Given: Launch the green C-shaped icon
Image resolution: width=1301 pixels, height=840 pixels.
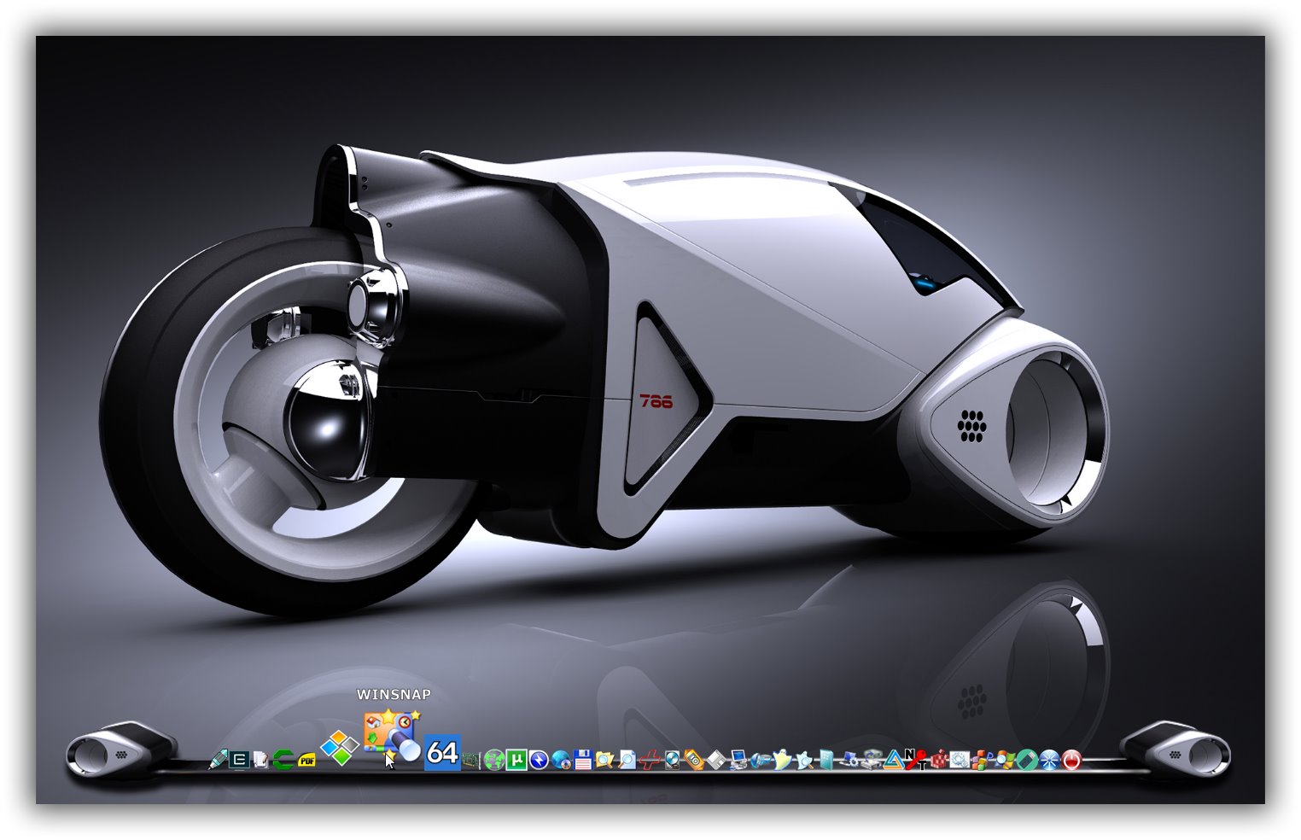Looking at the screenshot, I should point(283,760).
